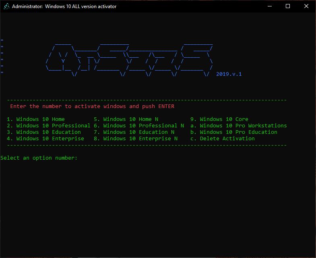Select the '7. Windows 10 Education N' entry
The image size is (316, 258).
(x=134, y=132)
